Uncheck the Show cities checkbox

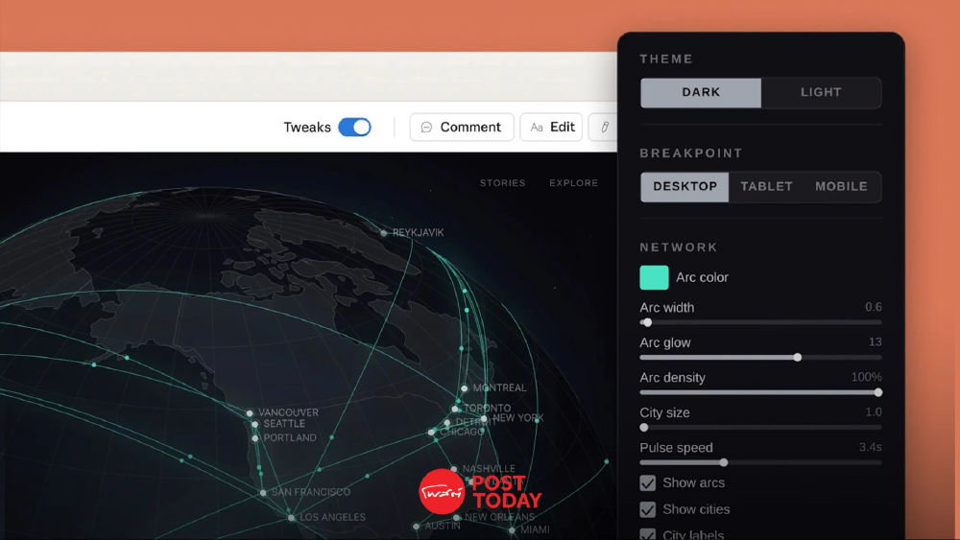(647, 509)
